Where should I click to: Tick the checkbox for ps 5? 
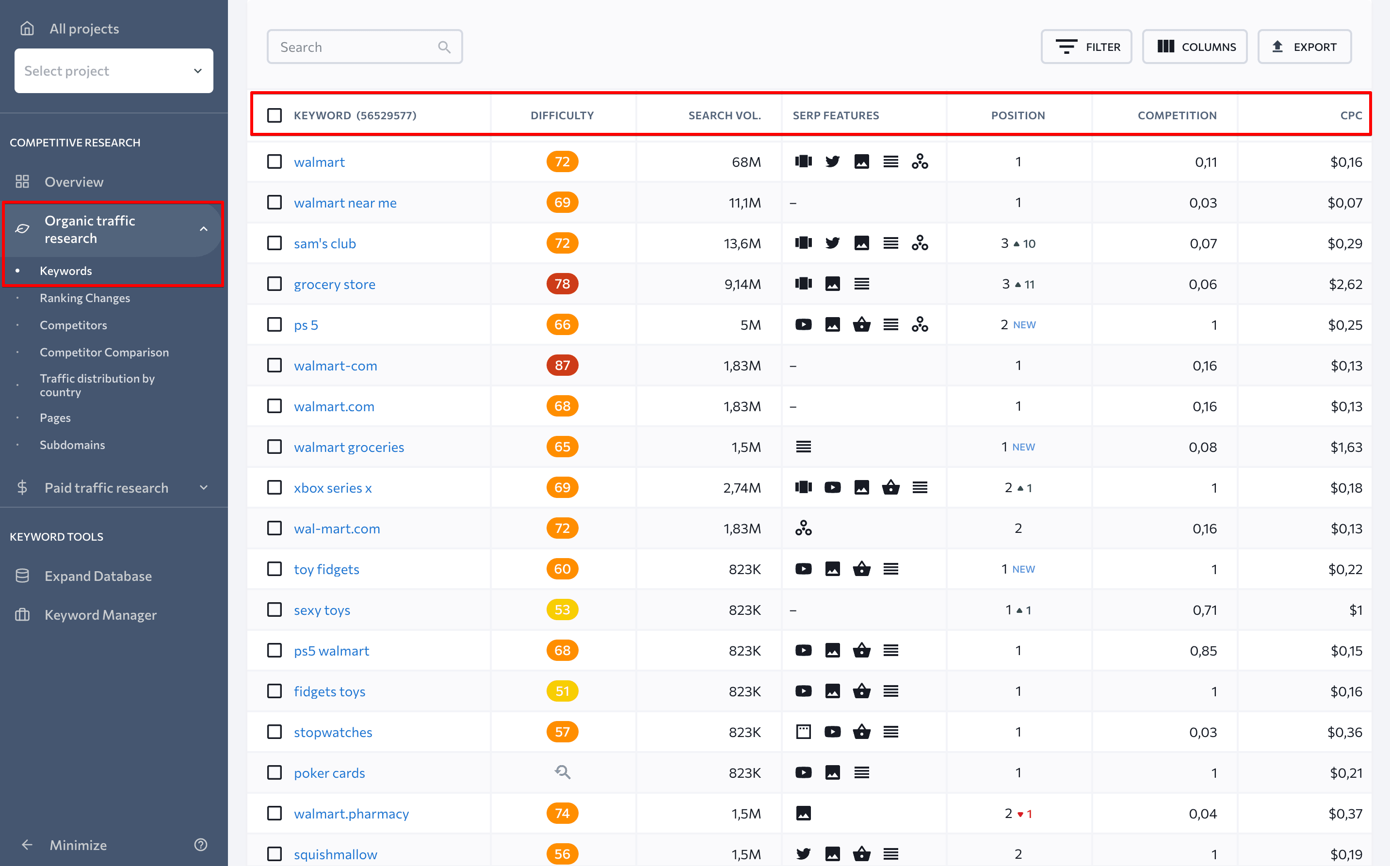coord(275,325)
